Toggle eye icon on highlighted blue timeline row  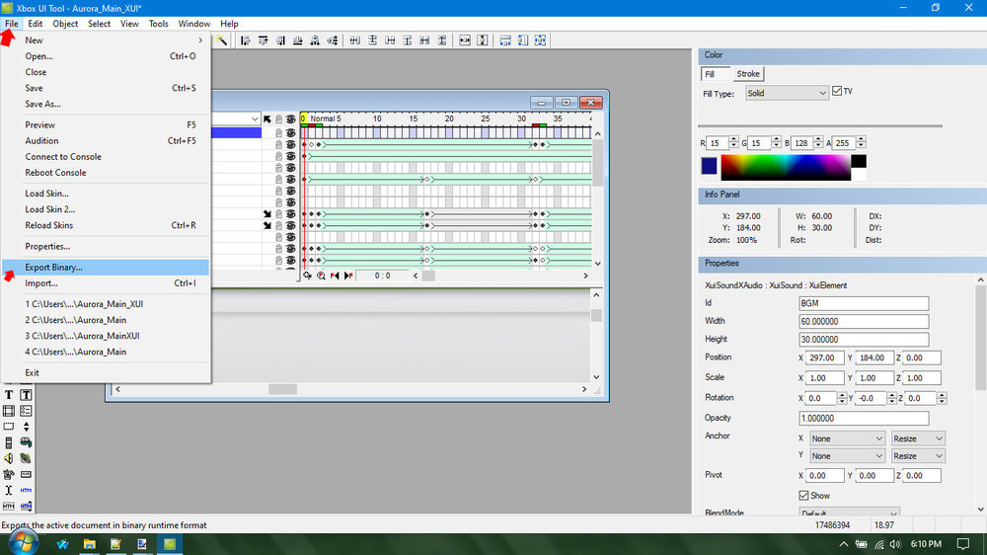point(291,133)
